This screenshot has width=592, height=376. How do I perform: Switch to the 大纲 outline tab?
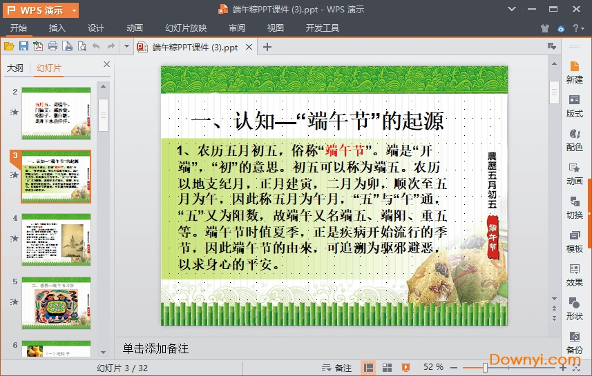(15, 68)
